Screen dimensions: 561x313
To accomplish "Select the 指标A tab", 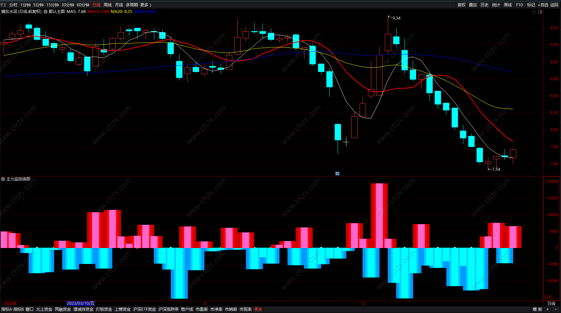I will click(x=7, y=309).
